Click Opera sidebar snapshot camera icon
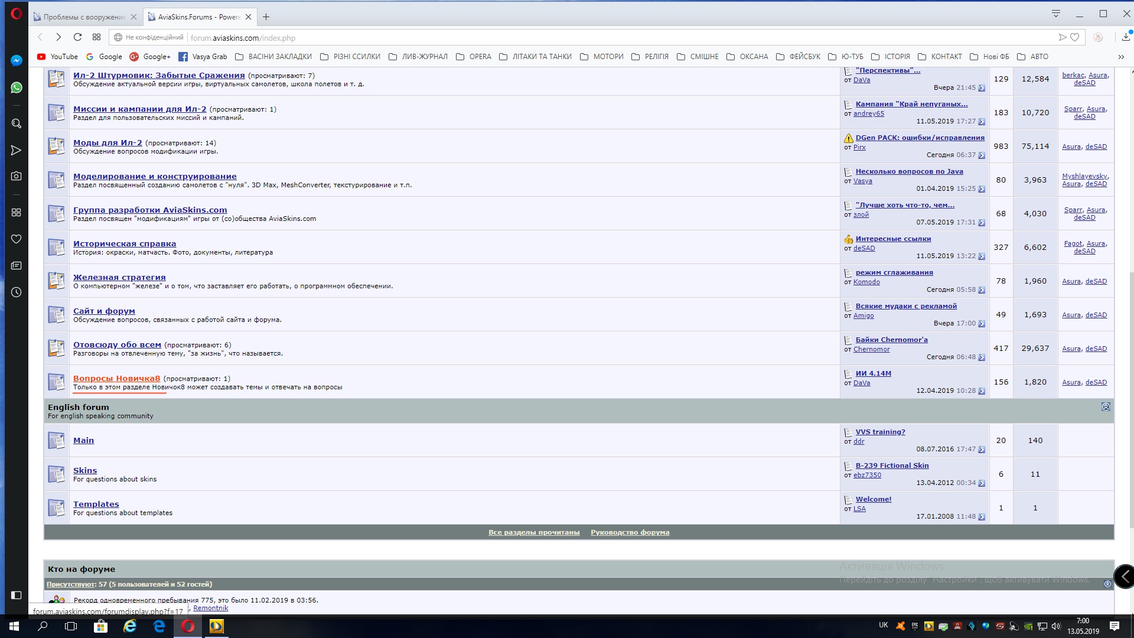The height and width of the screenshot is (638, 1134). pos(17,176)
